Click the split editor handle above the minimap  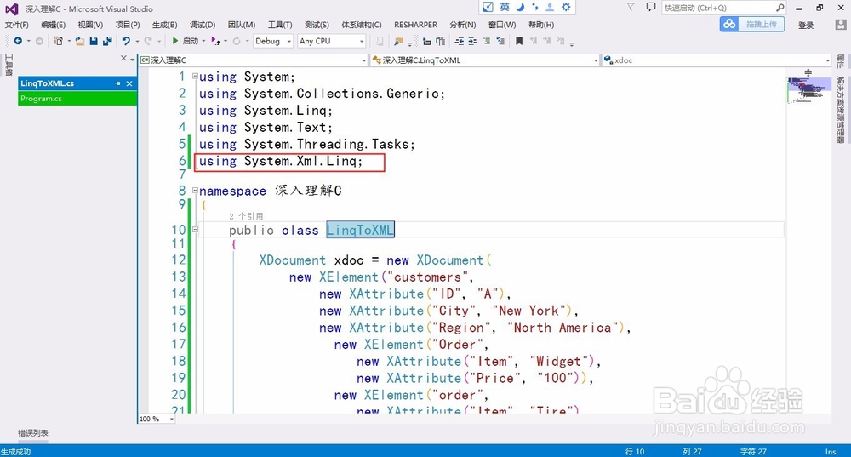(x=808, y=72)
